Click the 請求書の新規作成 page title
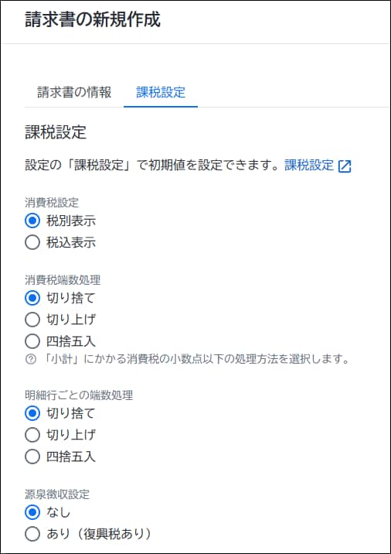The width and height of the screenshot is (391, 554). pyautogui.click(x=93, y=19)
